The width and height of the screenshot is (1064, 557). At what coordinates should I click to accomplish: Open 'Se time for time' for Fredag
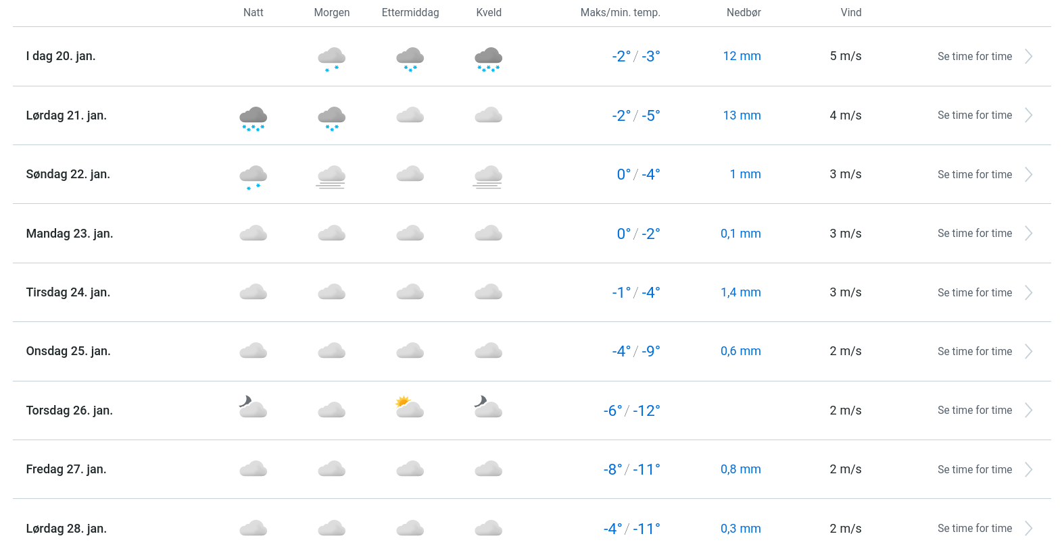coord(974,469)
